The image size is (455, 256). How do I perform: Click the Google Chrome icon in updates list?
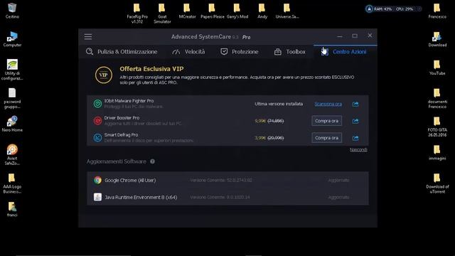click(x=97, y=180)
